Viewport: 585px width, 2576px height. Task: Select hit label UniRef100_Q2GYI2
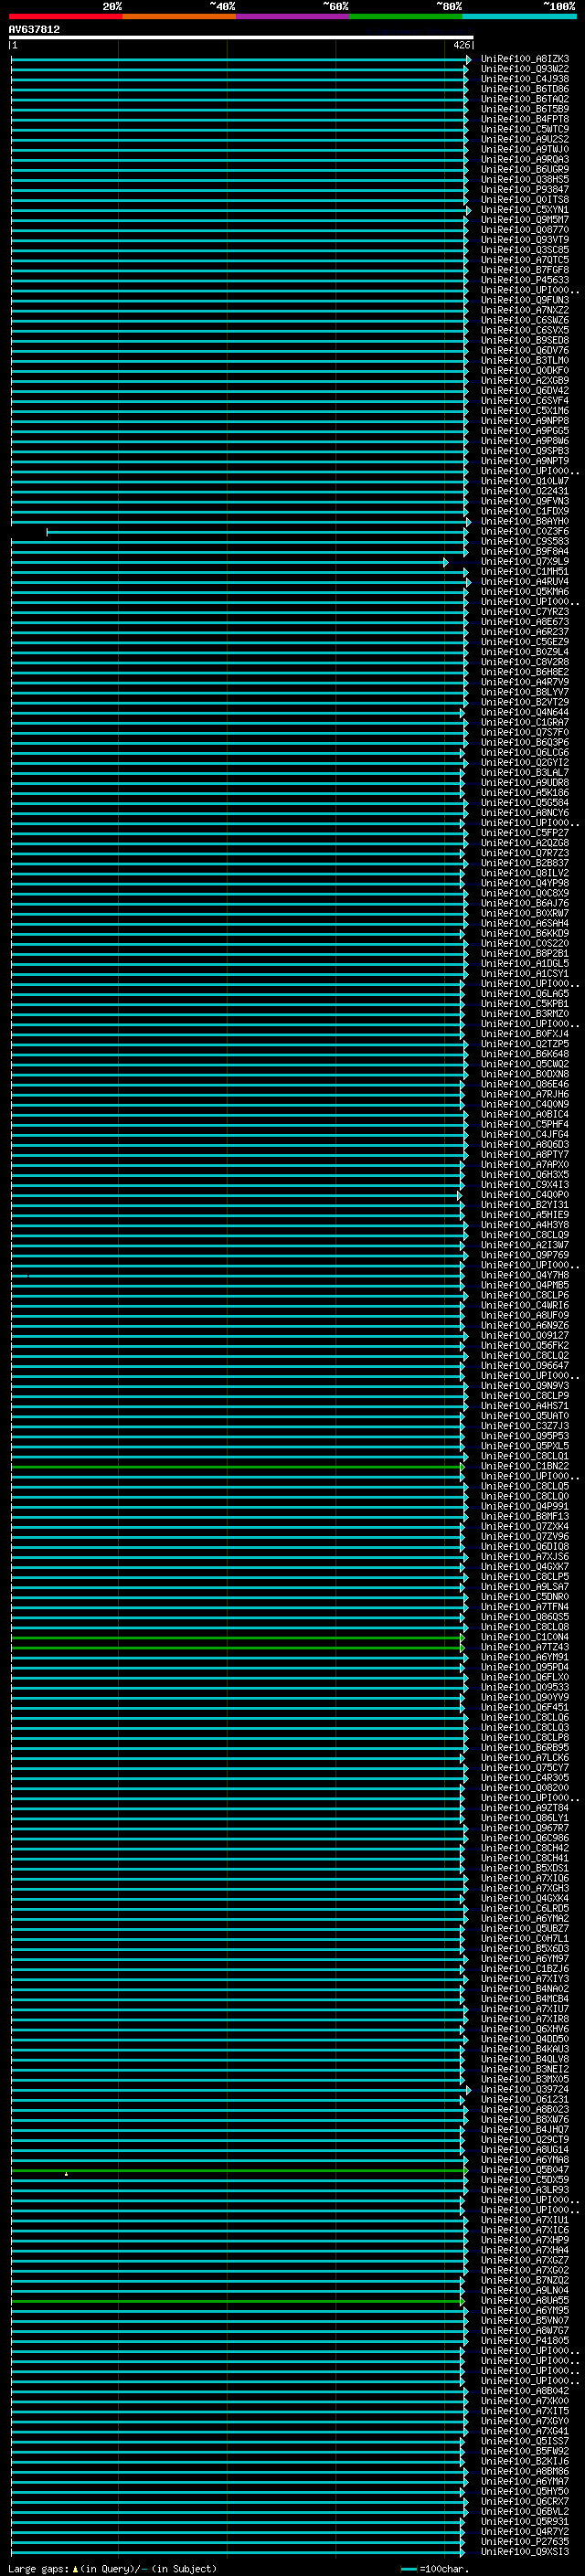tap(525, 762)
